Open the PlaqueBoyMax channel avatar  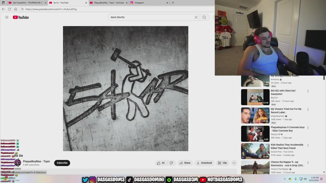(18, 163)
